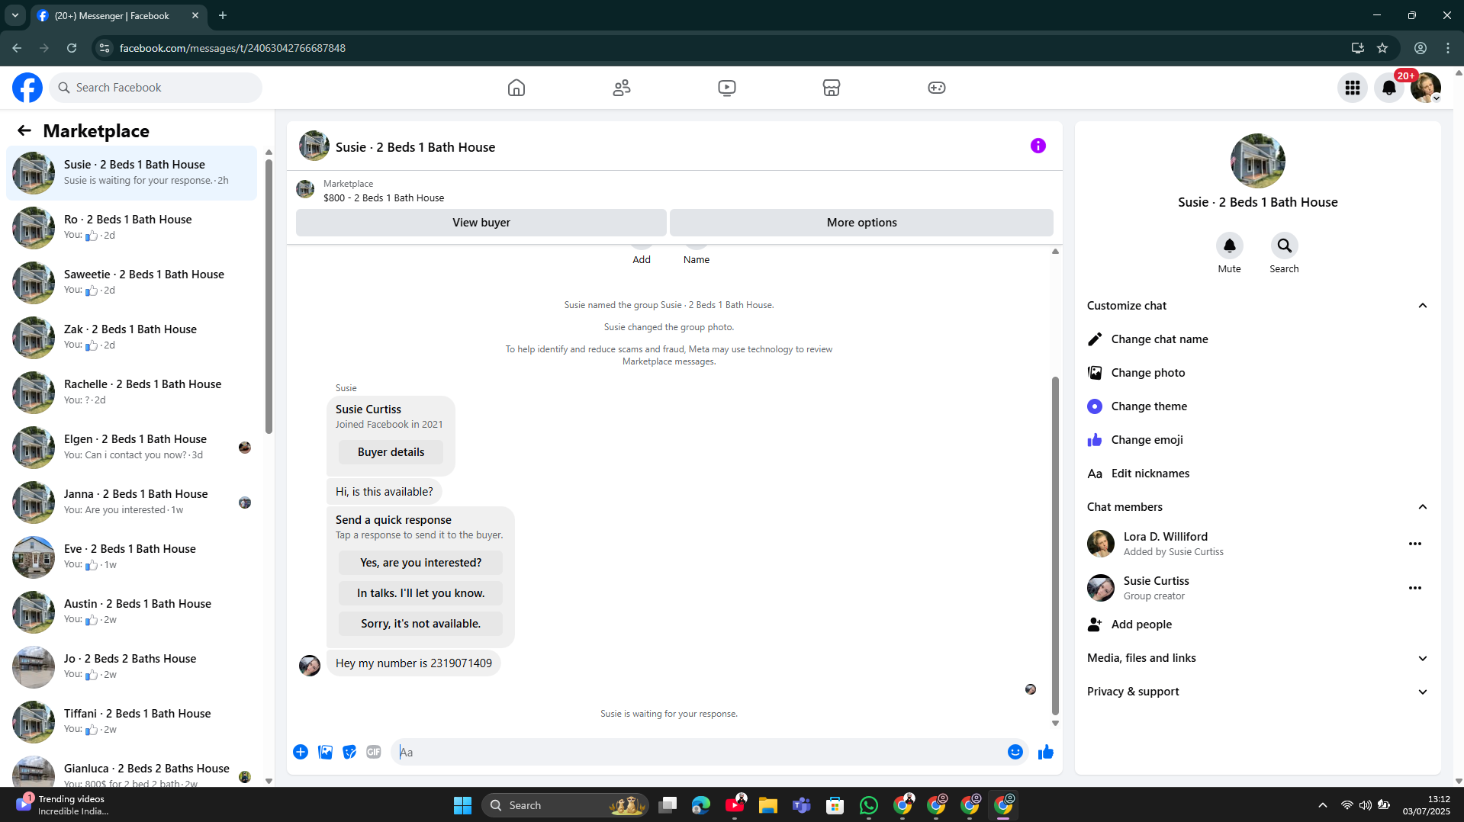1464x822 pixels.
Task: Open options for Susie Curtiss member
Action: (1415, 588)
